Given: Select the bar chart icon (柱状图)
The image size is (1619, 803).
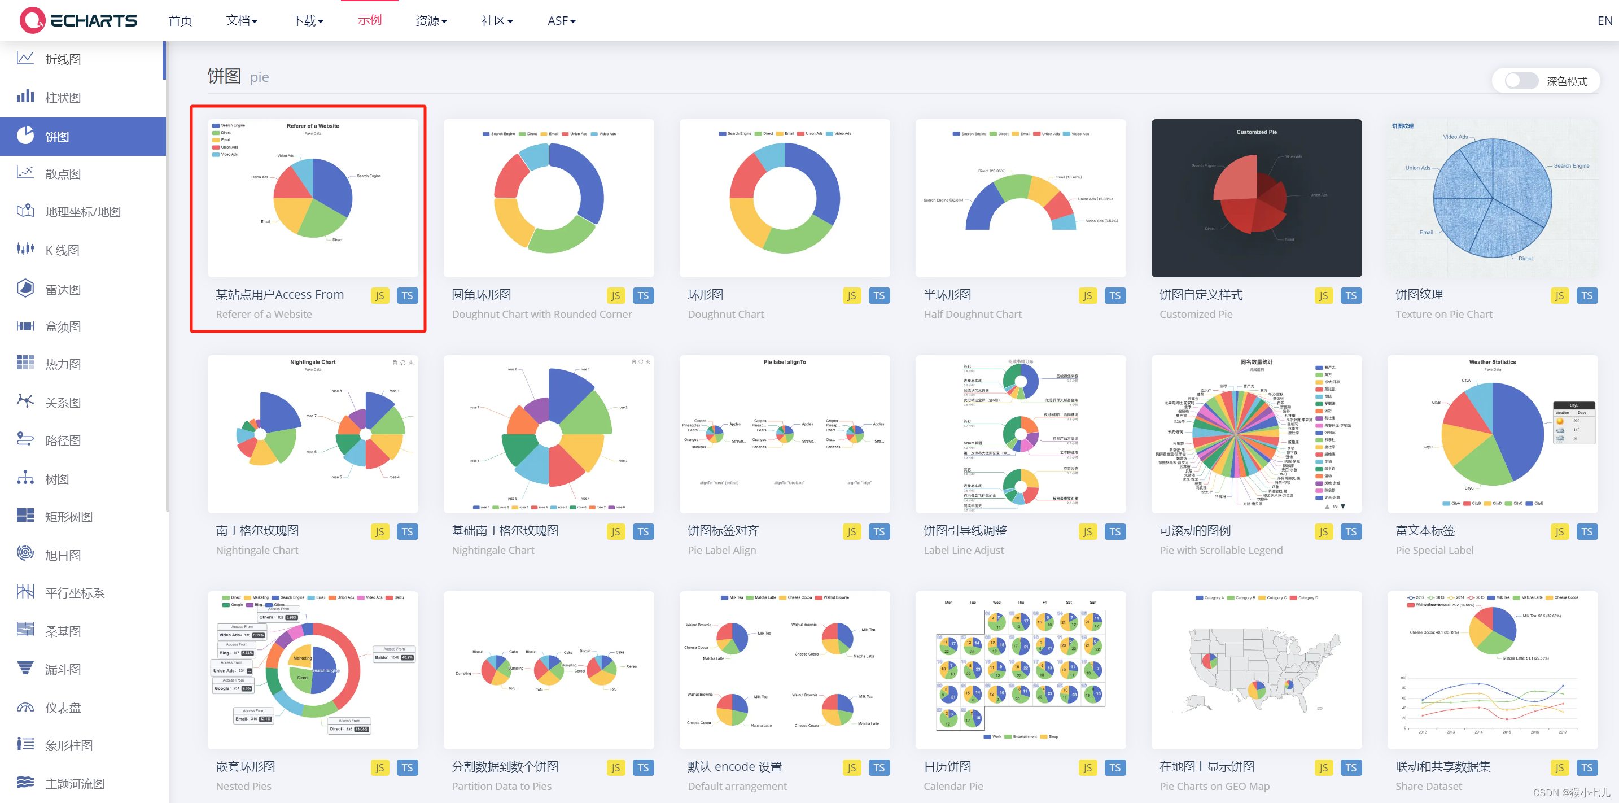Looking at the screenshot, I should pyautogui.click(x=25, y=97).
